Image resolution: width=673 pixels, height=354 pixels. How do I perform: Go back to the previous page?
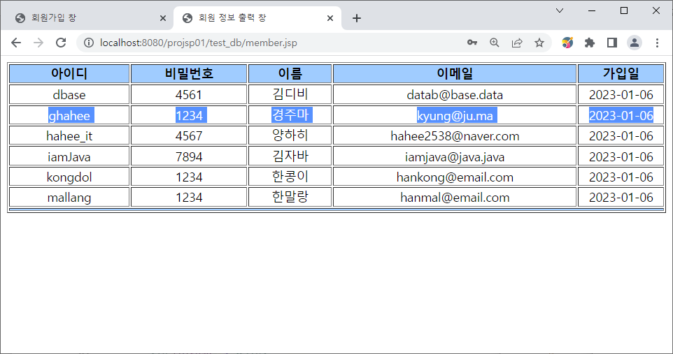pyautogui.click(x=16, y=43)
